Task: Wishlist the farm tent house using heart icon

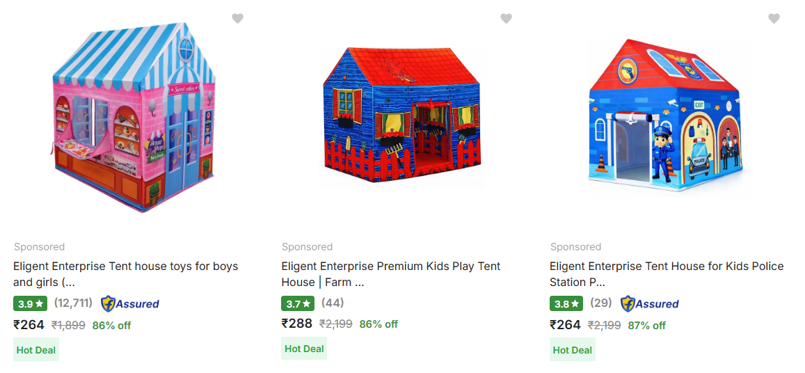Action: (507, 19)
